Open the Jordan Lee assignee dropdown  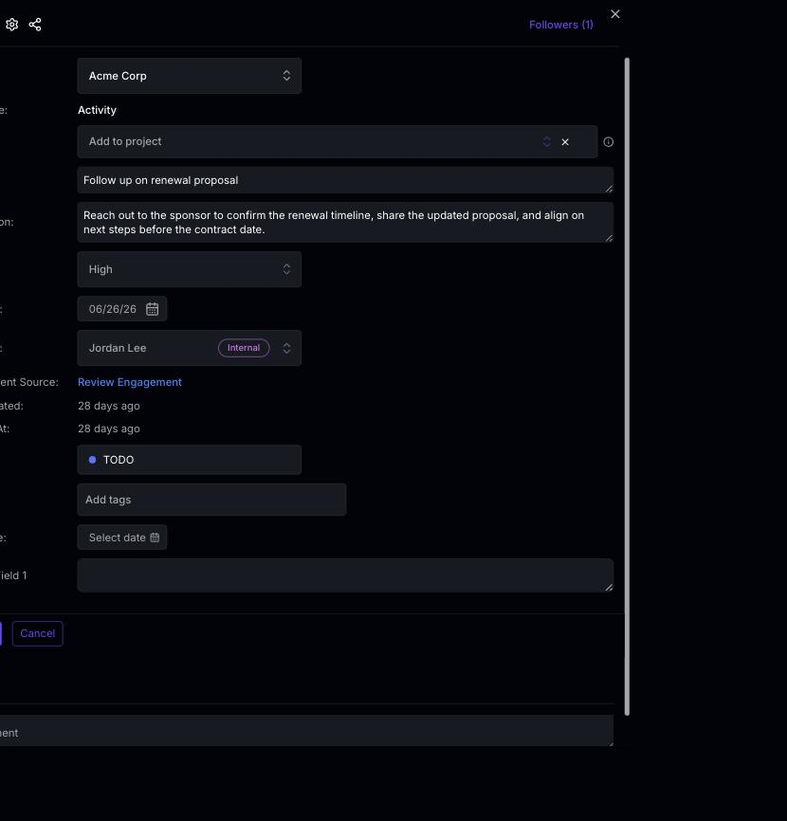(x=189, y=348)
